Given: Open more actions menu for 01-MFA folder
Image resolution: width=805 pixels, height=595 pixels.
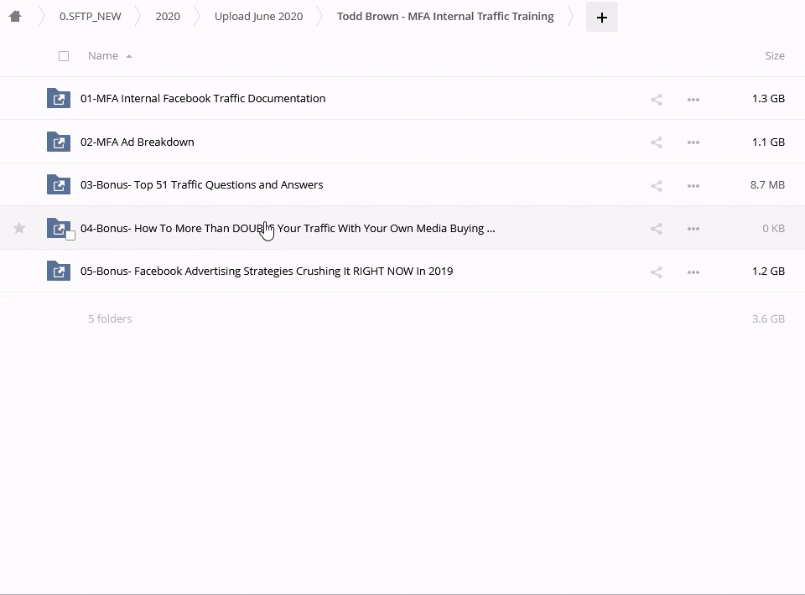Looking at the screenshot, I should click(693, 99).
